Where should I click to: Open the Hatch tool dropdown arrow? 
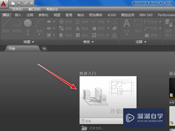(x=54, y=35)
